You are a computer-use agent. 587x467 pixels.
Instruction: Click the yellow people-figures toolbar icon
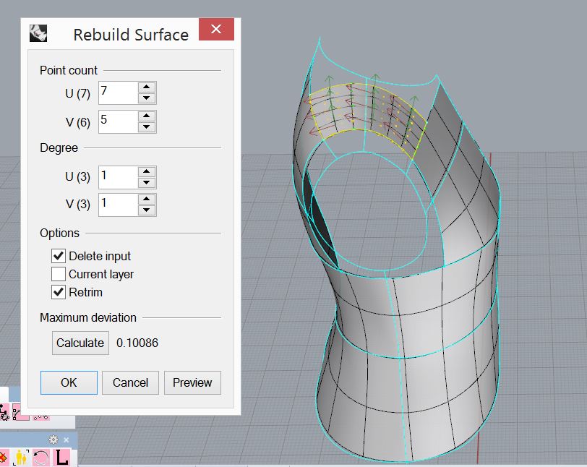[22, 457]
